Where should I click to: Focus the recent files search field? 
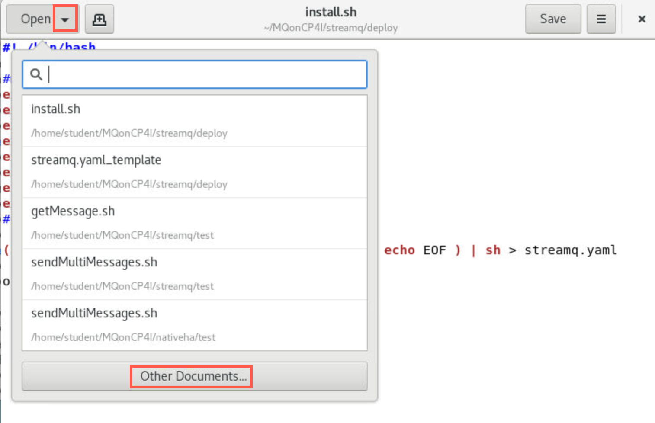pos(195,74)
